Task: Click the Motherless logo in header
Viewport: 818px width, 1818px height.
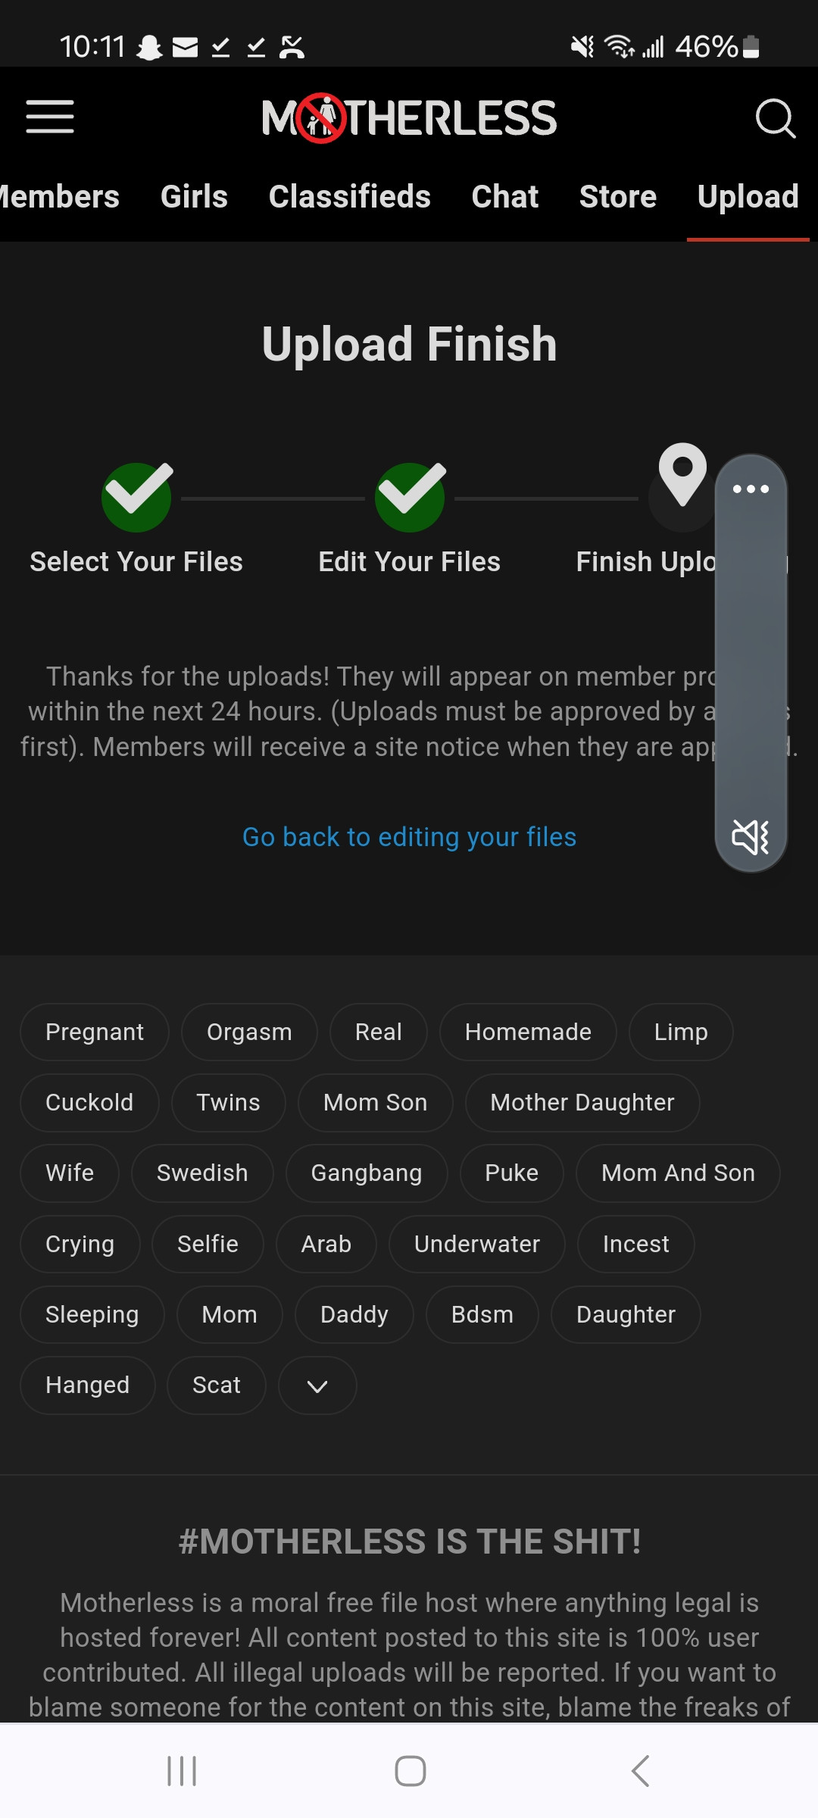Action: pos(409,118)
